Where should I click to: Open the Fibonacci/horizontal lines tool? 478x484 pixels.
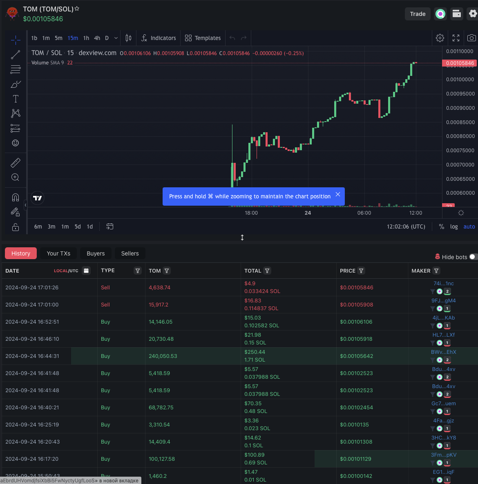pyautogui.click(x=16, y=69)
